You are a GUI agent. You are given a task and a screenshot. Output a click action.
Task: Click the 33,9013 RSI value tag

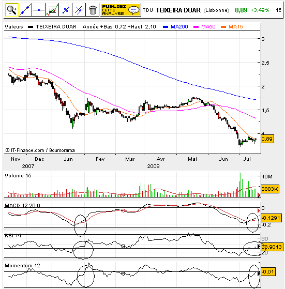click(x=272, y=247)
